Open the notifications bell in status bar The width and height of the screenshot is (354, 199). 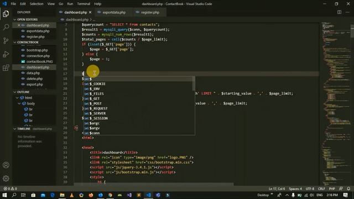(x=348, y=188)
